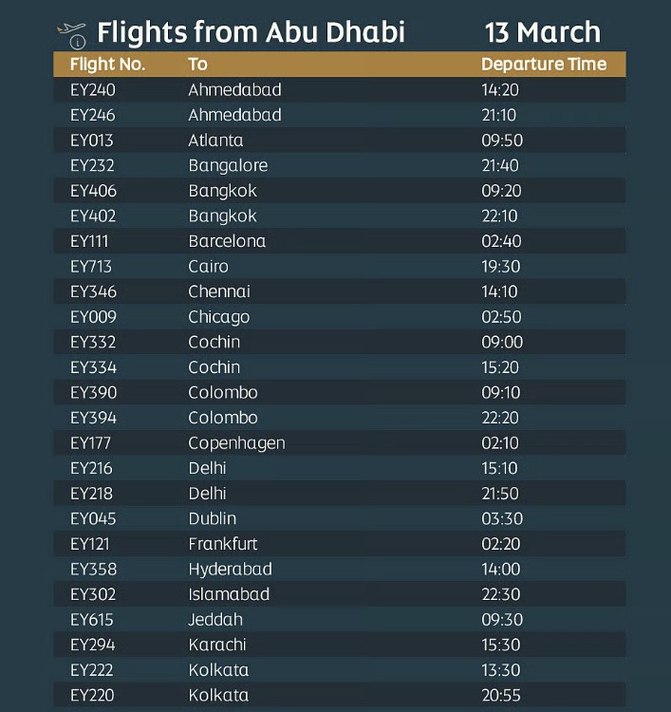The height and width of the screenshot is (712, 671).
Task: Click the Islamabad flight EY302 row
Action: [340, 594]
